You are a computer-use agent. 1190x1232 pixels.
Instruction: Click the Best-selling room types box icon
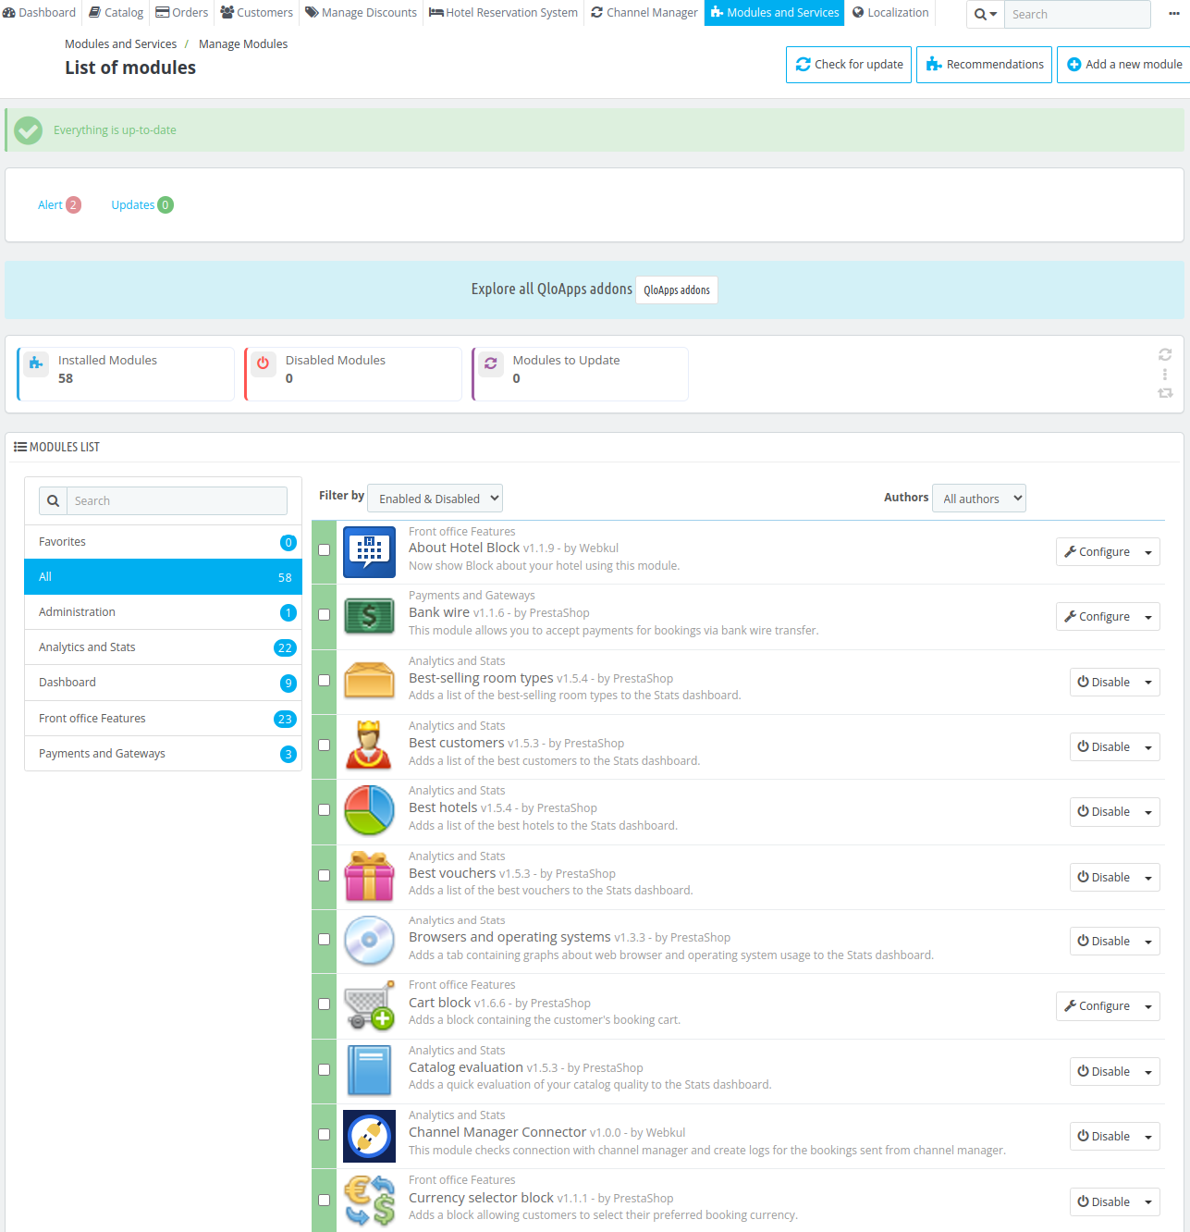[x=369, y=680]
